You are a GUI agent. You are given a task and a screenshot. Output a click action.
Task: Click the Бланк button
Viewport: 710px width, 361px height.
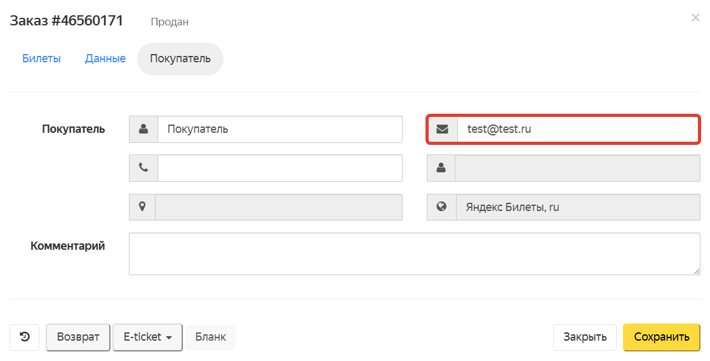[x=210, y=337]
